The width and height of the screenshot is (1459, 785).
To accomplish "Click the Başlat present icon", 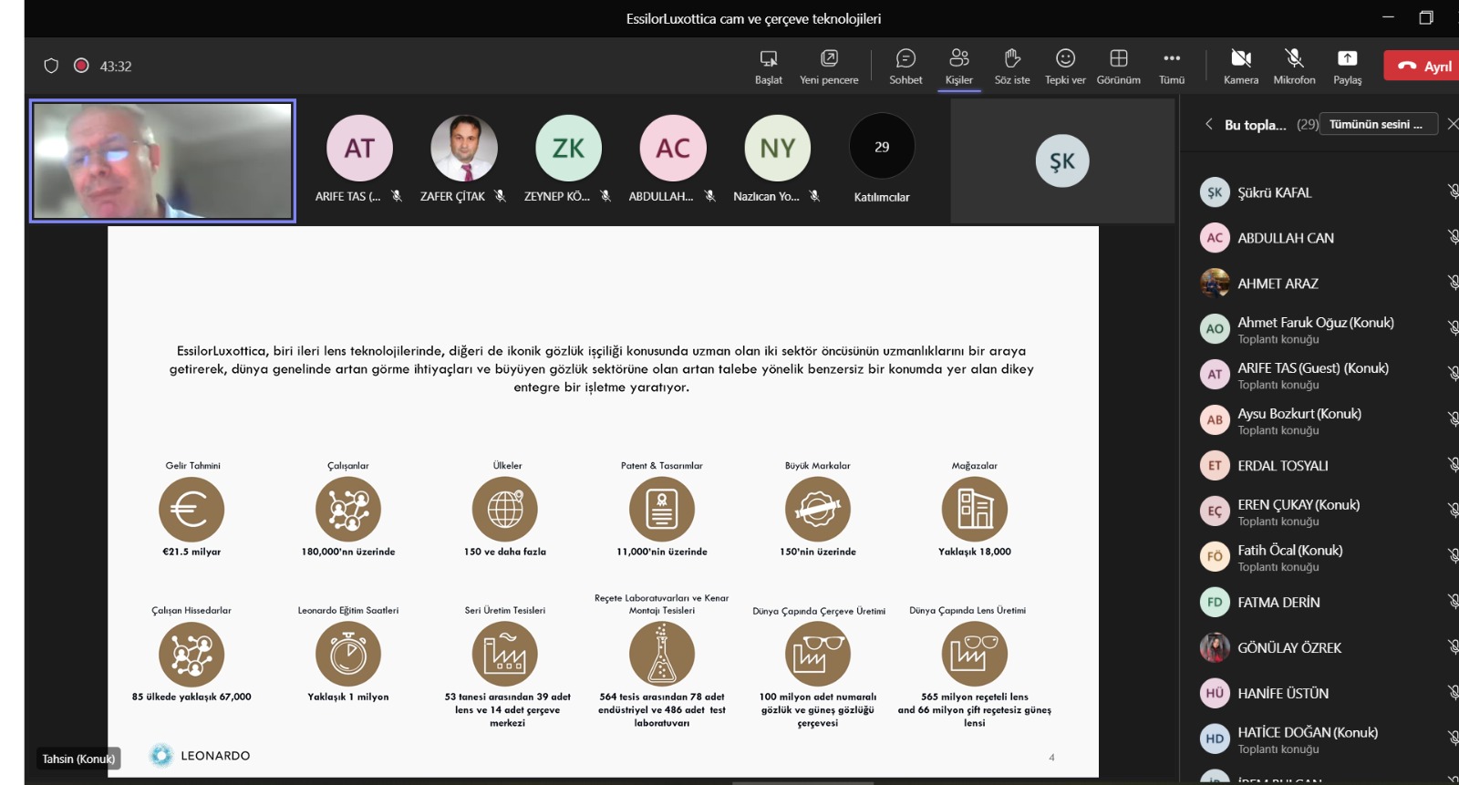I will click(769, 59).
